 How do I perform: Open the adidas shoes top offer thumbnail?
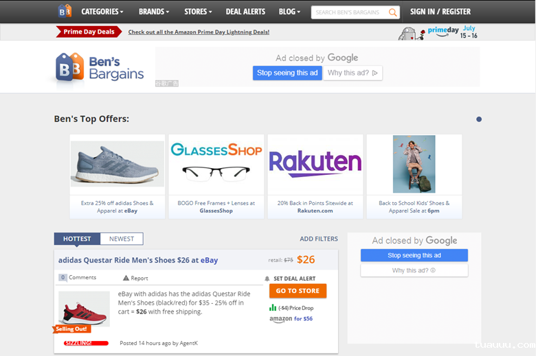pyautogui.click(x=118, y=164)
